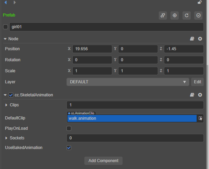Click the inspector lock icon
This screenshot has width=209, height=169.
pyautogui.click(x=200, y=2)
